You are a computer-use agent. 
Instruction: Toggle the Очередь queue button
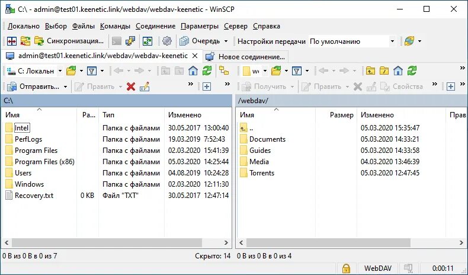click(200, 41)
